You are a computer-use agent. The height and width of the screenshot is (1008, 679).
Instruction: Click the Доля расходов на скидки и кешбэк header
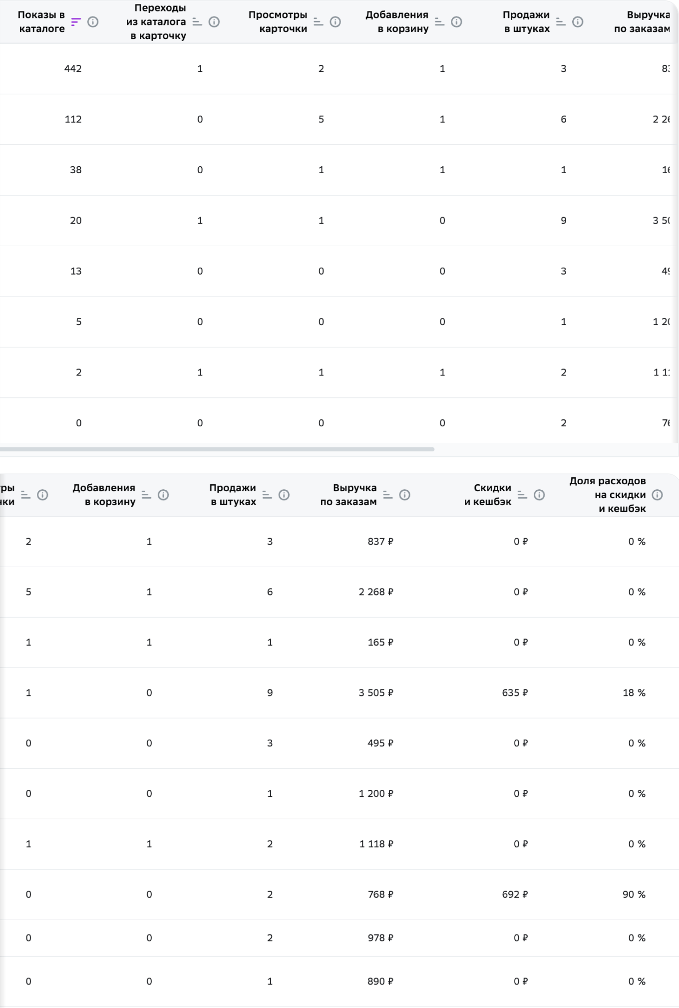click(x=608, y=495)
